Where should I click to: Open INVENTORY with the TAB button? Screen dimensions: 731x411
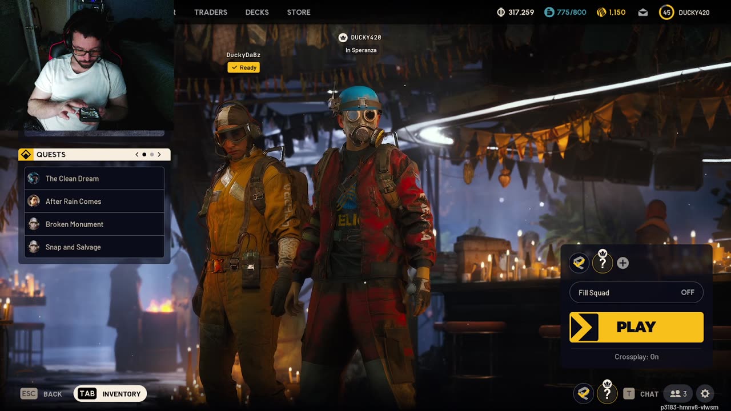tap(110, 394)
